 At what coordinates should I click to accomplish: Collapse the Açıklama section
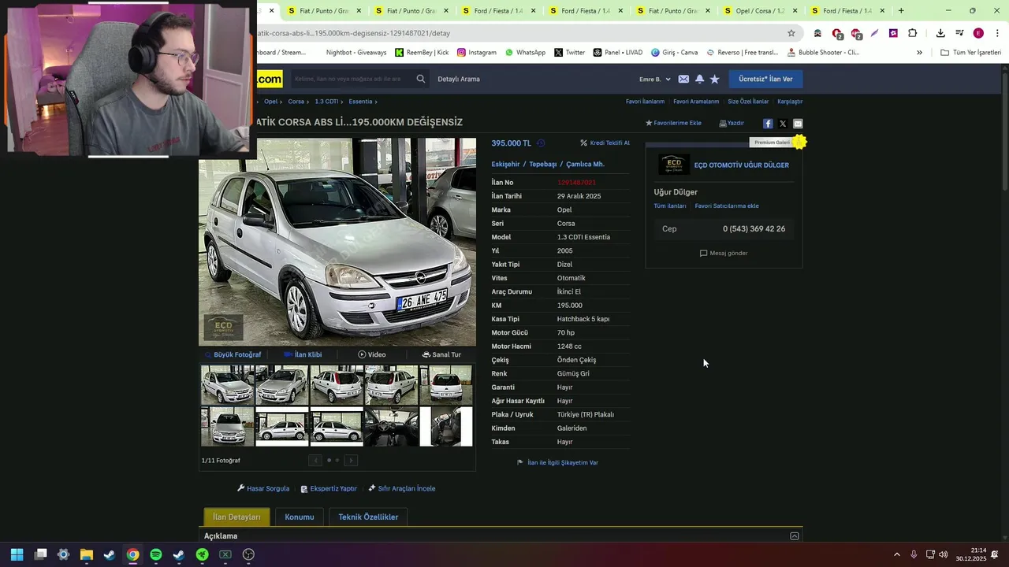[x=795, y=536]
